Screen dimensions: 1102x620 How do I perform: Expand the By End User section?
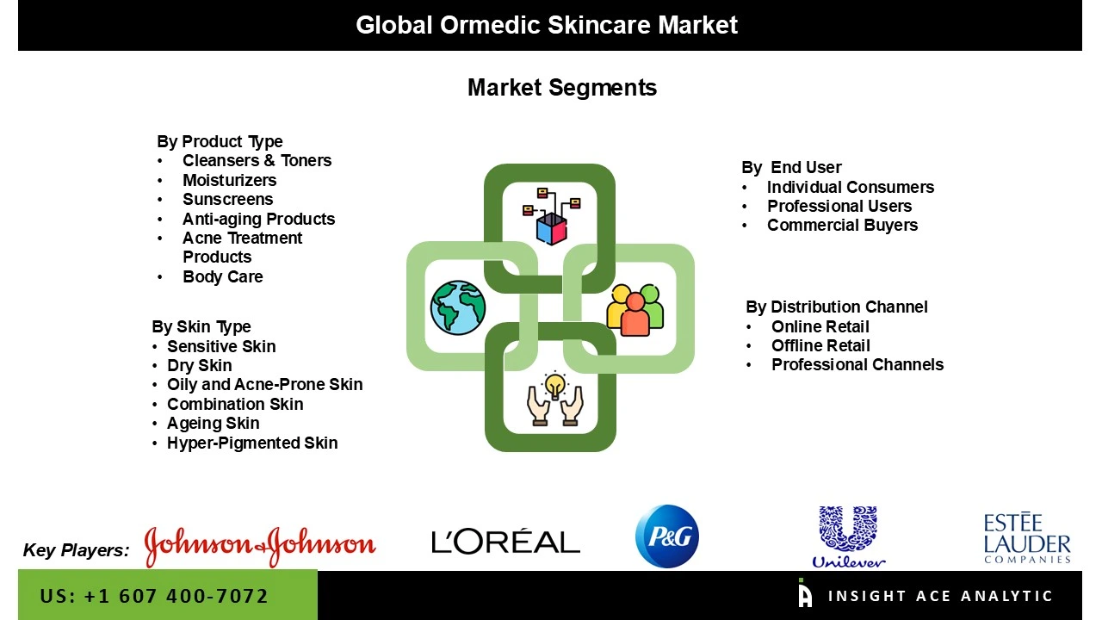coord(790,167)
